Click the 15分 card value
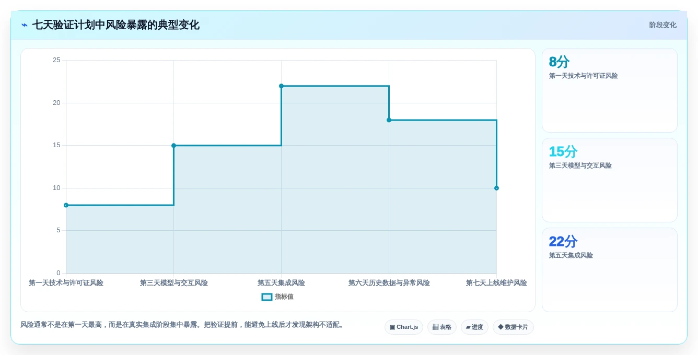The height and width of the screenshot is (355, 698). tap(563, 152)
